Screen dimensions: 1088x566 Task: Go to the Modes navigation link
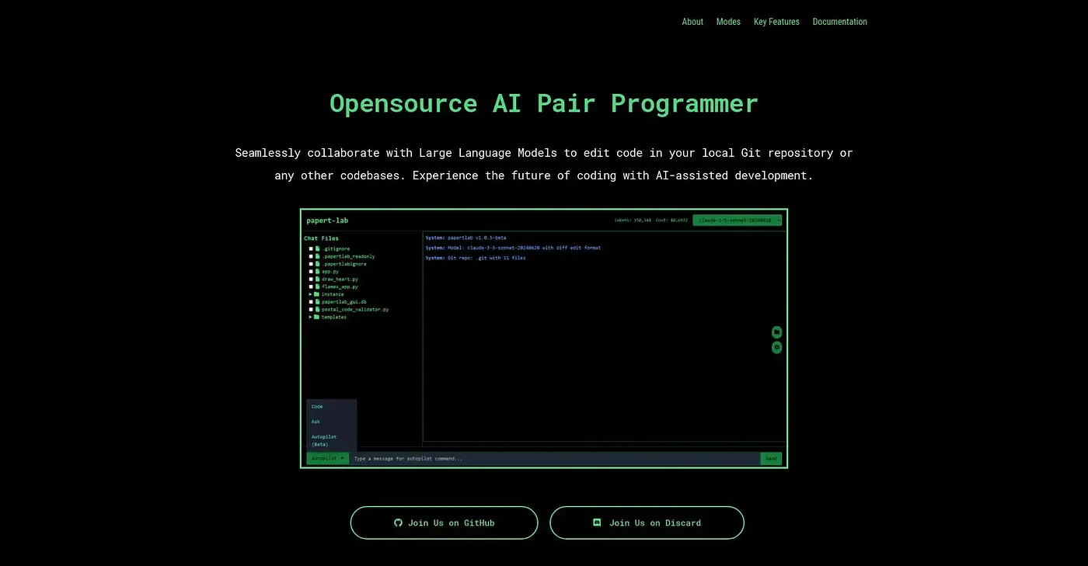coord(728,22)
